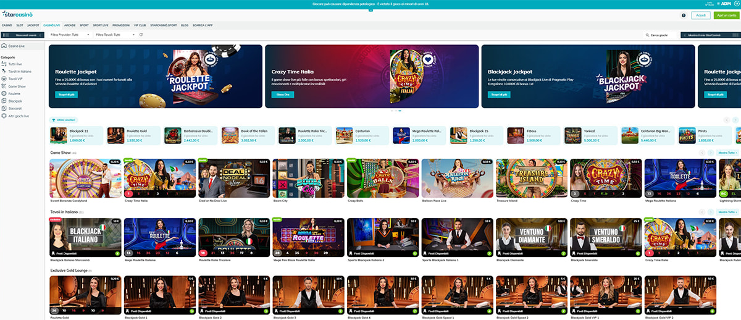
Task: Click the search magnifier icon
Action: coord(648,35)
